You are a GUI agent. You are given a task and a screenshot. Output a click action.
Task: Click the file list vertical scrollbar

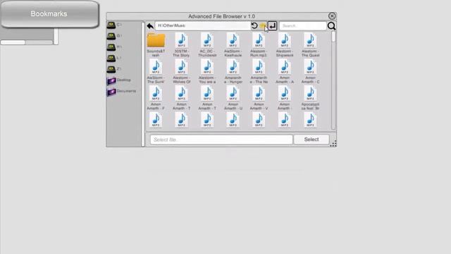pyautogui.click(x=333, y=80)
